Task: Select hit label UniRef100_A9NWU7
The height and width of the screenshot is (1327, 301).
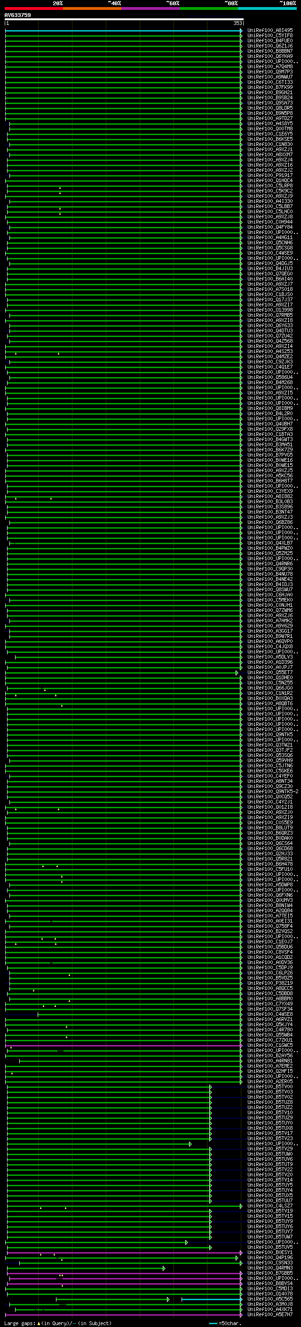Action: pyautogui.click(x=270, y=77)
